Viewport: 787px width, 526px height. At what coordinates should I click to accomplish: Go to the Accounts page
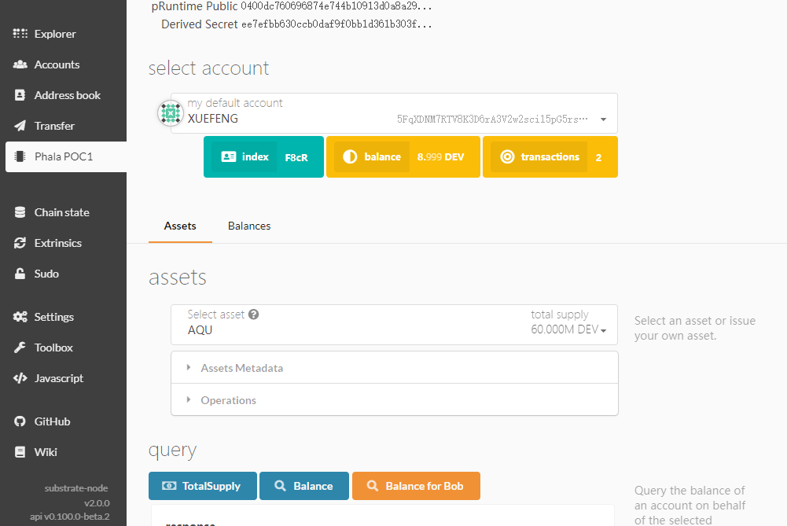pyautogui.click(x=57, y=64)
